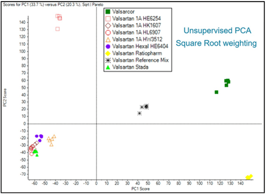Pick the isolated lowest Valsarcor green square data point

216,92
